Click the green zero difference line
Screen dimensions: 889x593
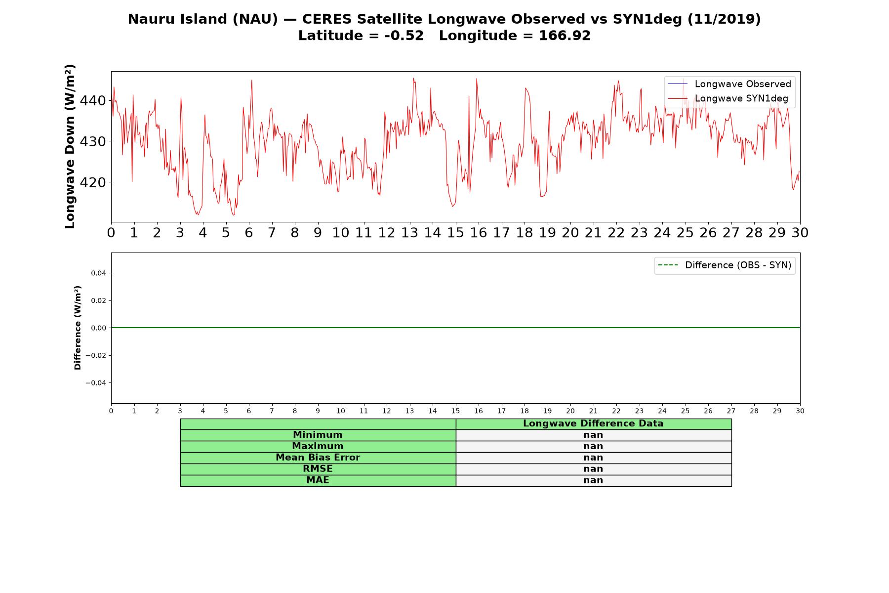click(455, 328)
